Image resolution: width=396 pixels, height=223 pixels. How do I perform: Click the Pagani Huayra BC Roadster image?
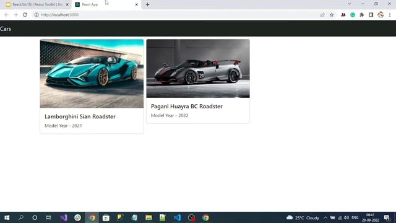pyautogui.click(x=198, y=69)
